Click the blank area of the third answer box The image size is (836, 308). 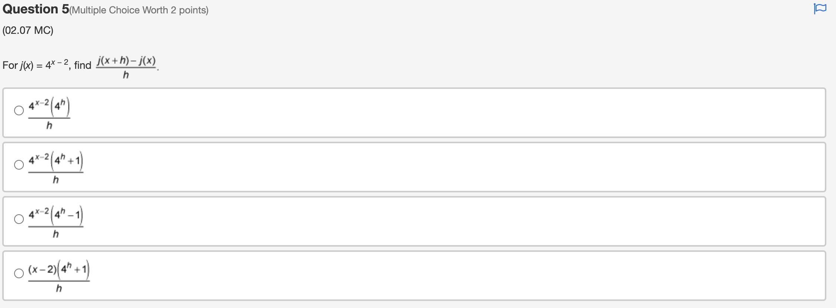[446, 222]
